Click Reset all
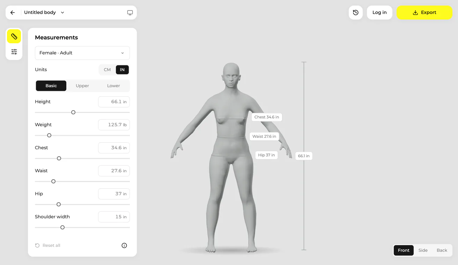Viewport: 458px width, 265px height. pyautogui.click(x=48, y=245)
